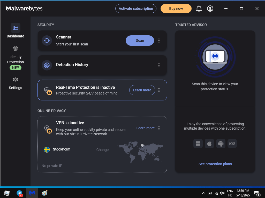The image size is (265, 198).
Task: Open the Detection History more options menu
Action: [159, 65]
